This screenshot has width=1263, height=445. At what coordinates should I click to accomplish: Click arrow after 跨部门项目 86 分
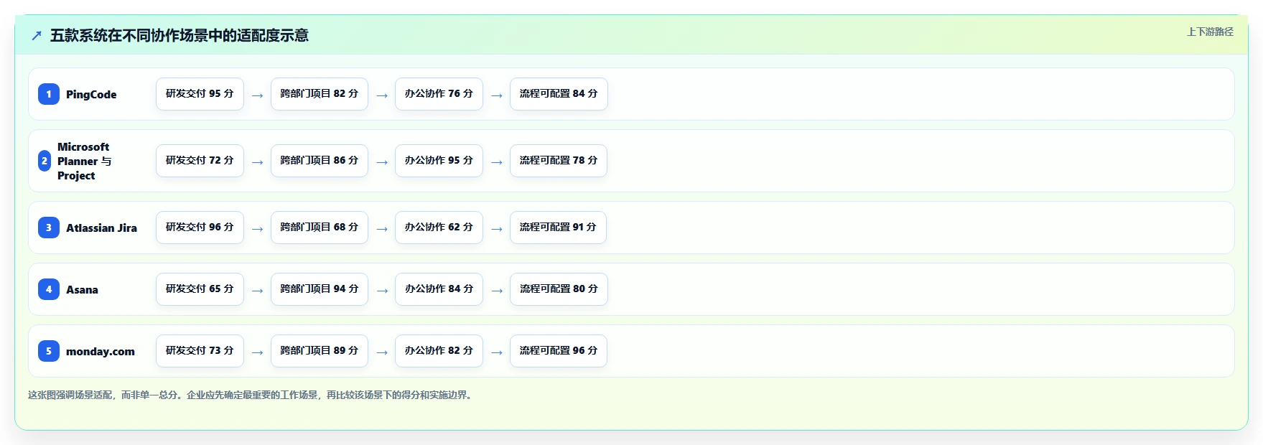pos(382,162)
